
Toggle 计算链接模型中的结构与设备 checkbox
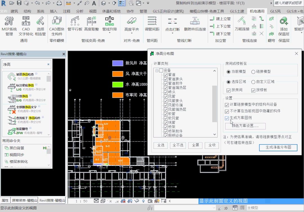pyautogui.click(x=227, y=105)
